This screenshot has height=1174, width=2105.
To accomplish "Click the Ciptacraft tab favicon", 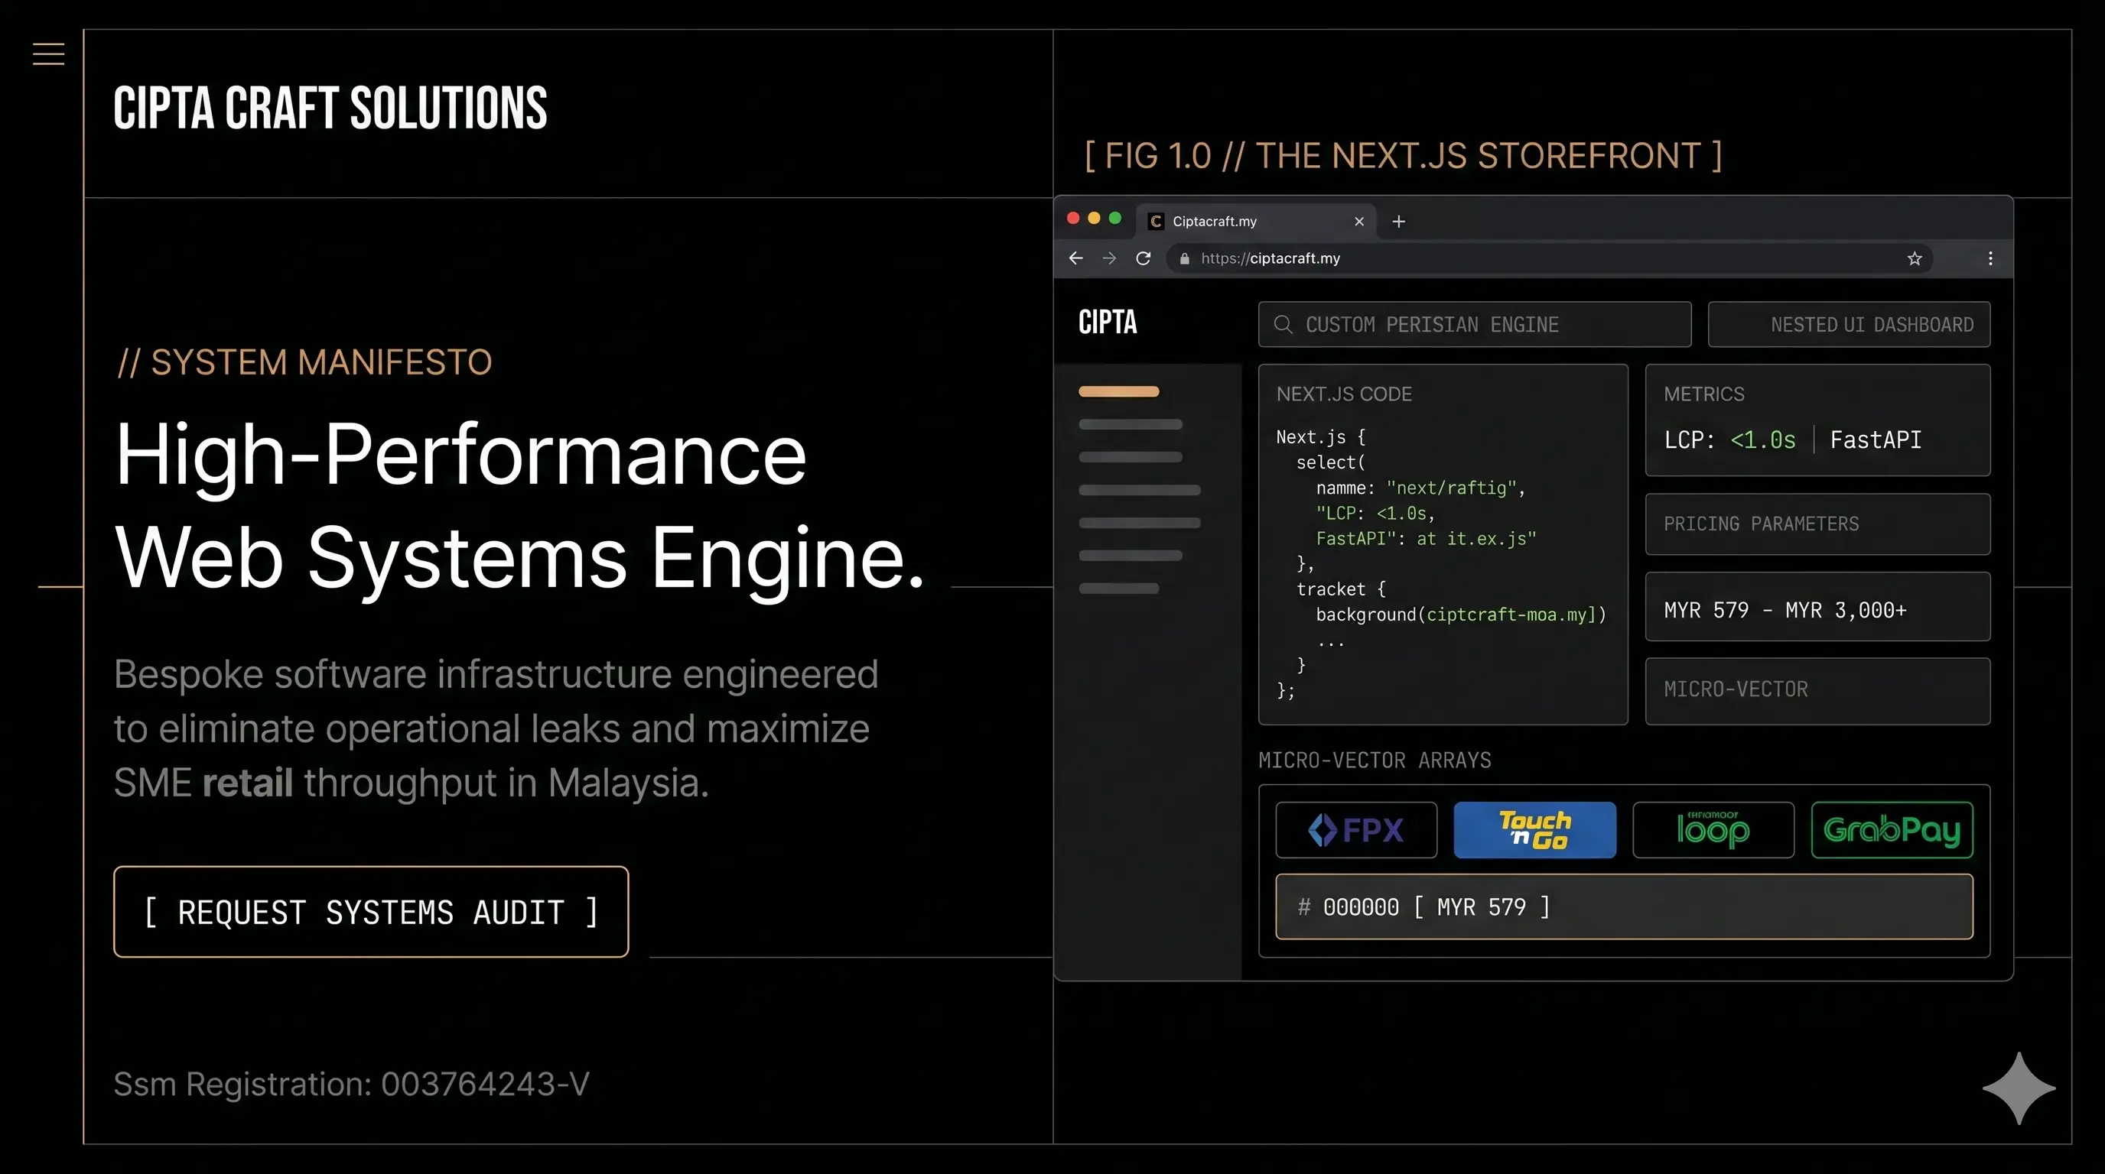I will click(x=1156, y=221).
